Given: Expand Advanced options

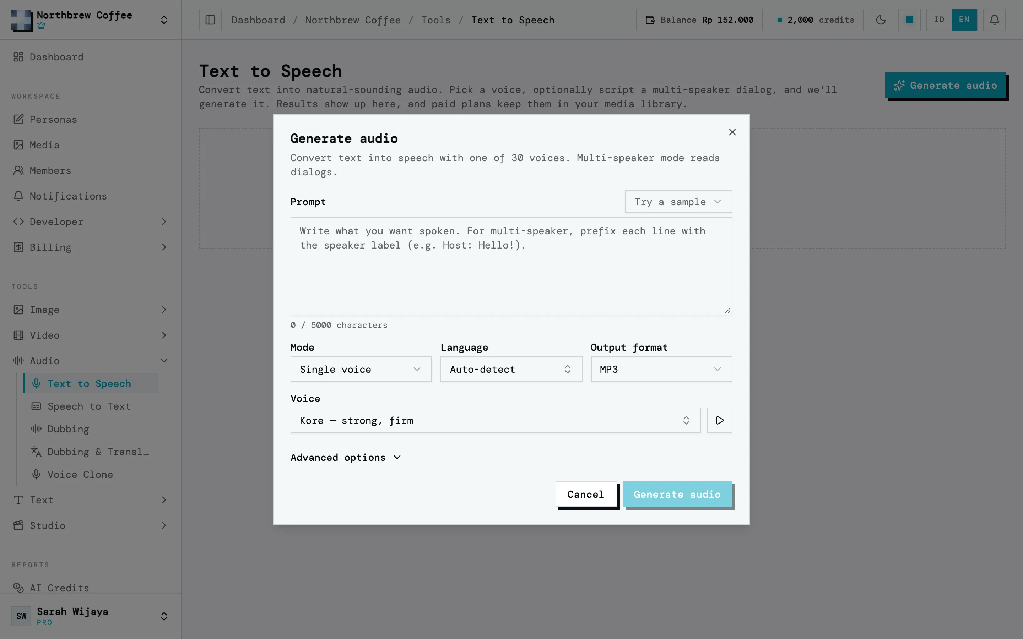Looking at the screenshot, I should click(x=345, y=457).
